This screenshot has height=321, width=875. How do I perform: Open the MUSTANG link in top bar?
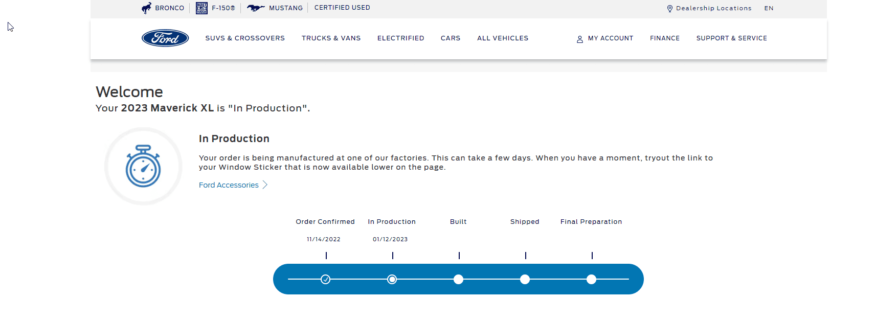coord(286,8)
